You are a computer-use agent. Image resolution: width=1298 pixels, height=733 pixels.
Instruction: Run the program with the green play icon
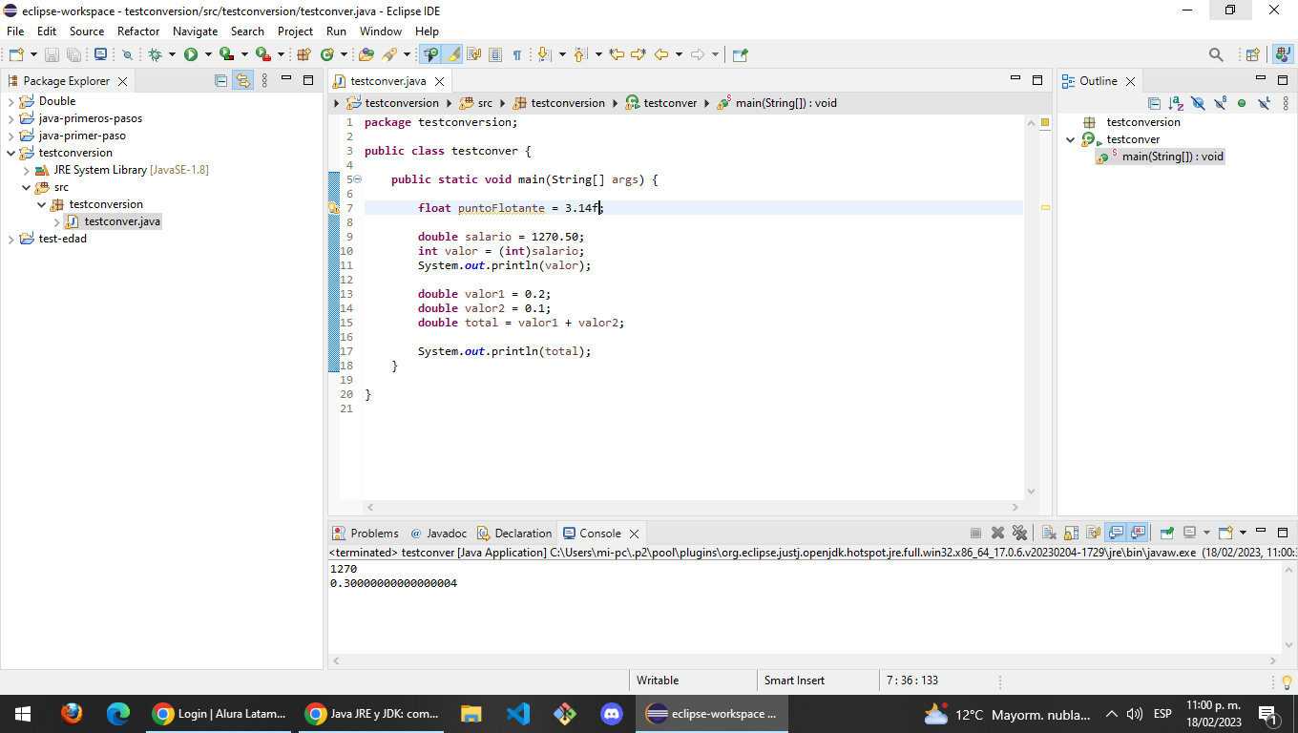(191, 54)
